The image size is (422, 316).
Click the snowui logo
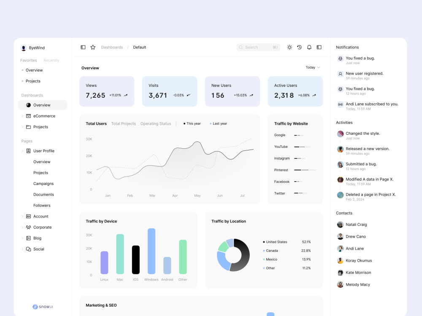coord(43,307)
